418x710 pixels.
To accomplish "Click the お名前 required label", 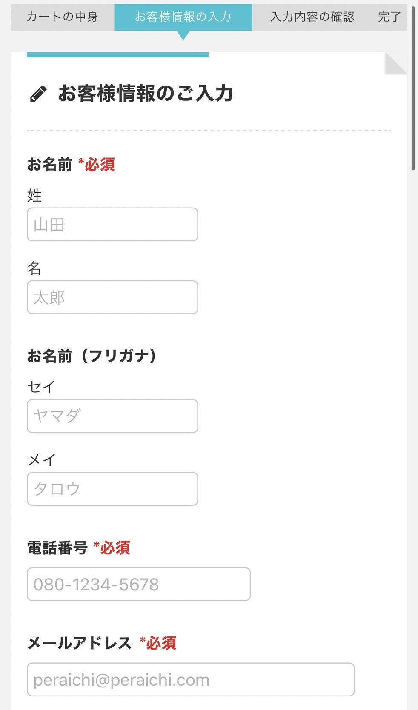I will point(71,165).
